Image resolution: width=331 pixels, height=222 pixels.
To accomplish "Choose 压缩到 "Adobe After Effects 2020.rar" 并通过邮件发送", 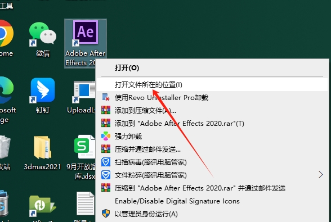I will (212, 188).
